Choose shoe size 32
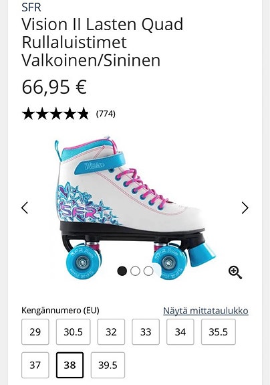Viewport: 270px width, 385px height. point(111,331)
